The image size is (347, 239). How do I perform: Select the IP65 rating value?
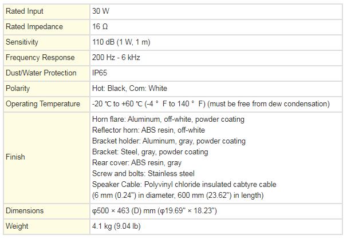click(x=100, y=73)
